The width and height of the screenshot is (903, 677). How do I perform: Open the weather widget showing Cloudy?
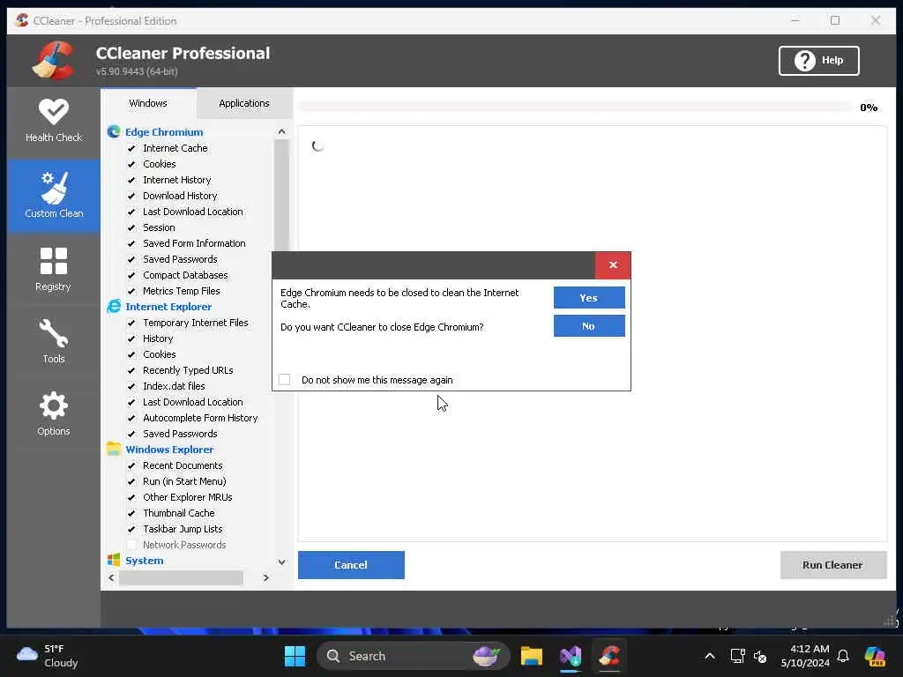point(48,656)
